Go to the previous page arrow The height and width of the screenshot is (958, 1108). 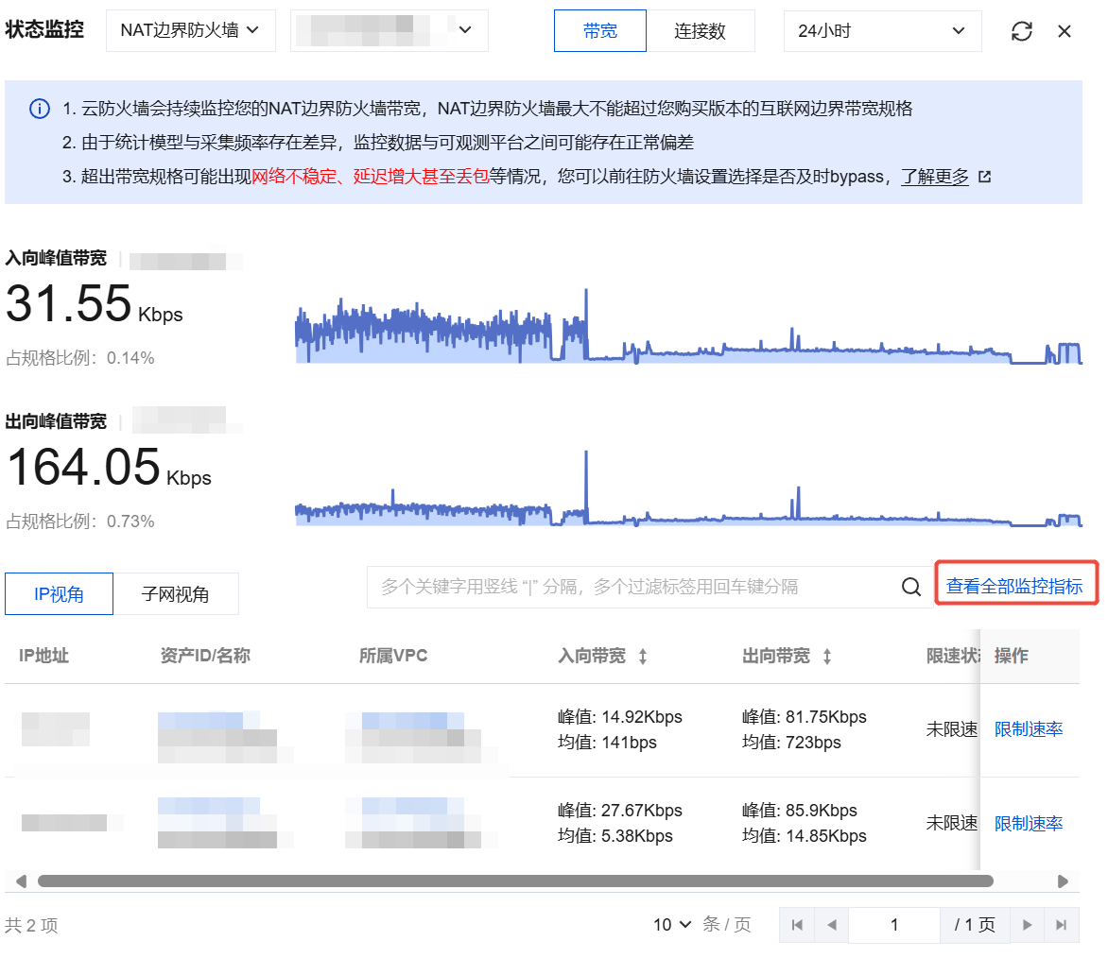[x=831, y=925]
